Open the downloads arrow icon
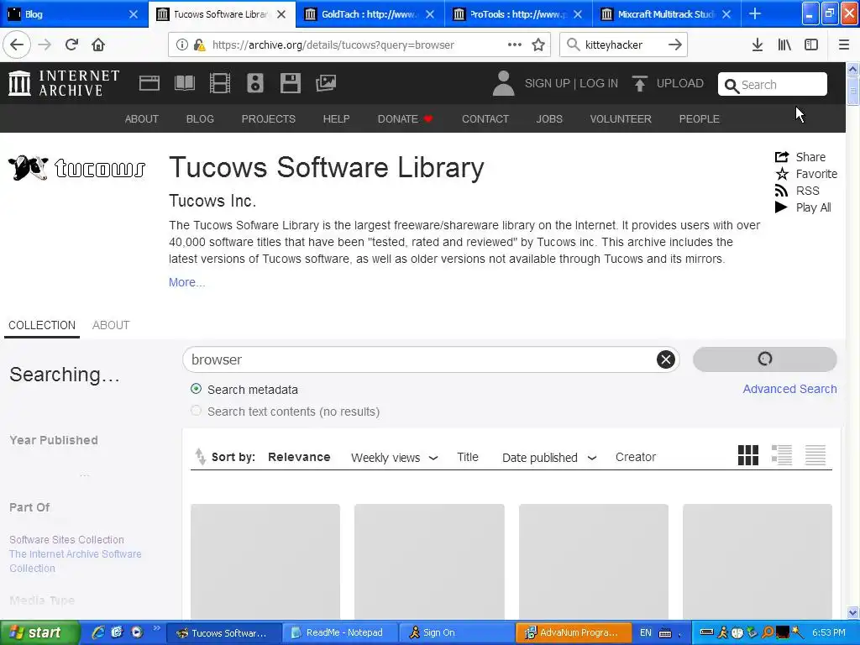 pyautogui.click(x=758, y=45)
